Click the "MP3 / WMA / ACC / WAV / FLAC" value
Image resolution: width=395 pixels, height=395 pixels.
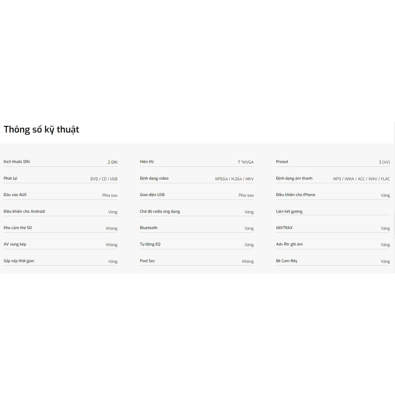pyautogui.click(x=361, y=179)
